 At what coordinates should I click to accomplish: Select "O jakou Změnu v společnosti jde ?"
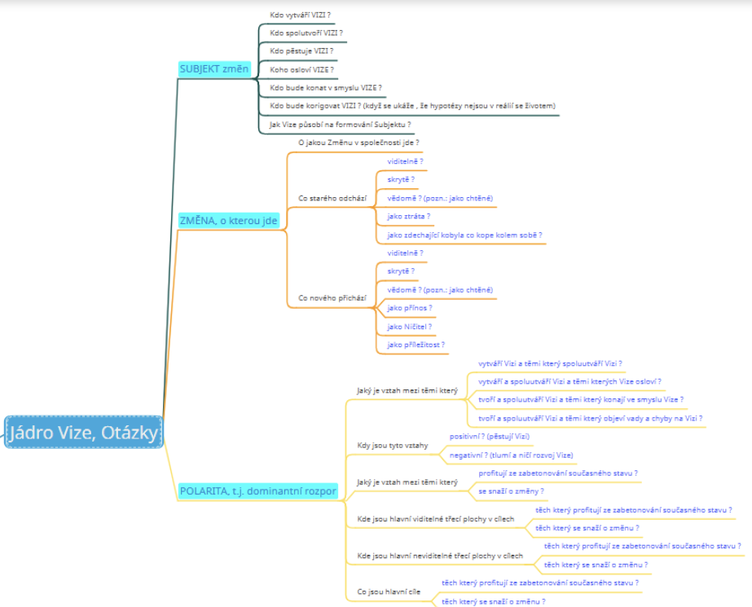pos(358,143)
